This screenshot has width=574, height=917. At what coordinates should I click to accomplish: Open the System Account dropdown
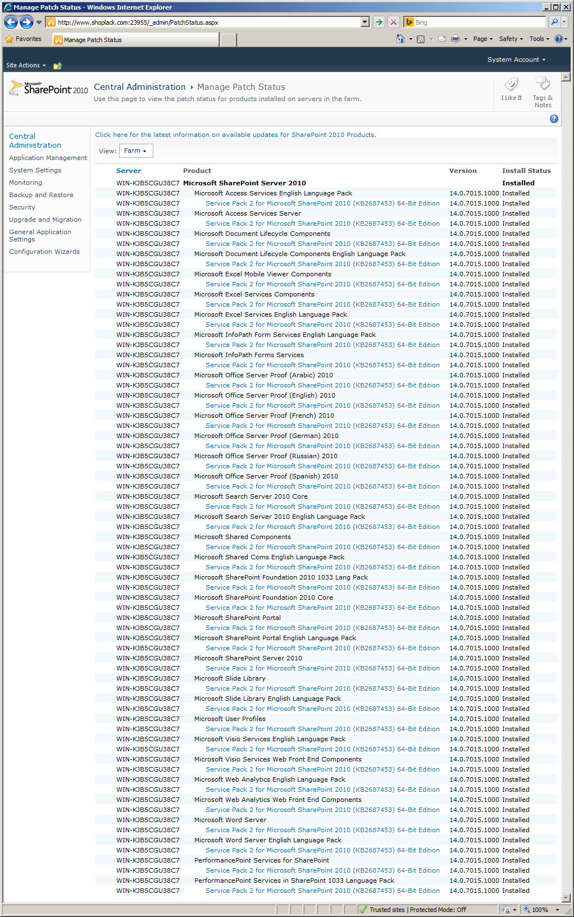click(x=516, y=60)
